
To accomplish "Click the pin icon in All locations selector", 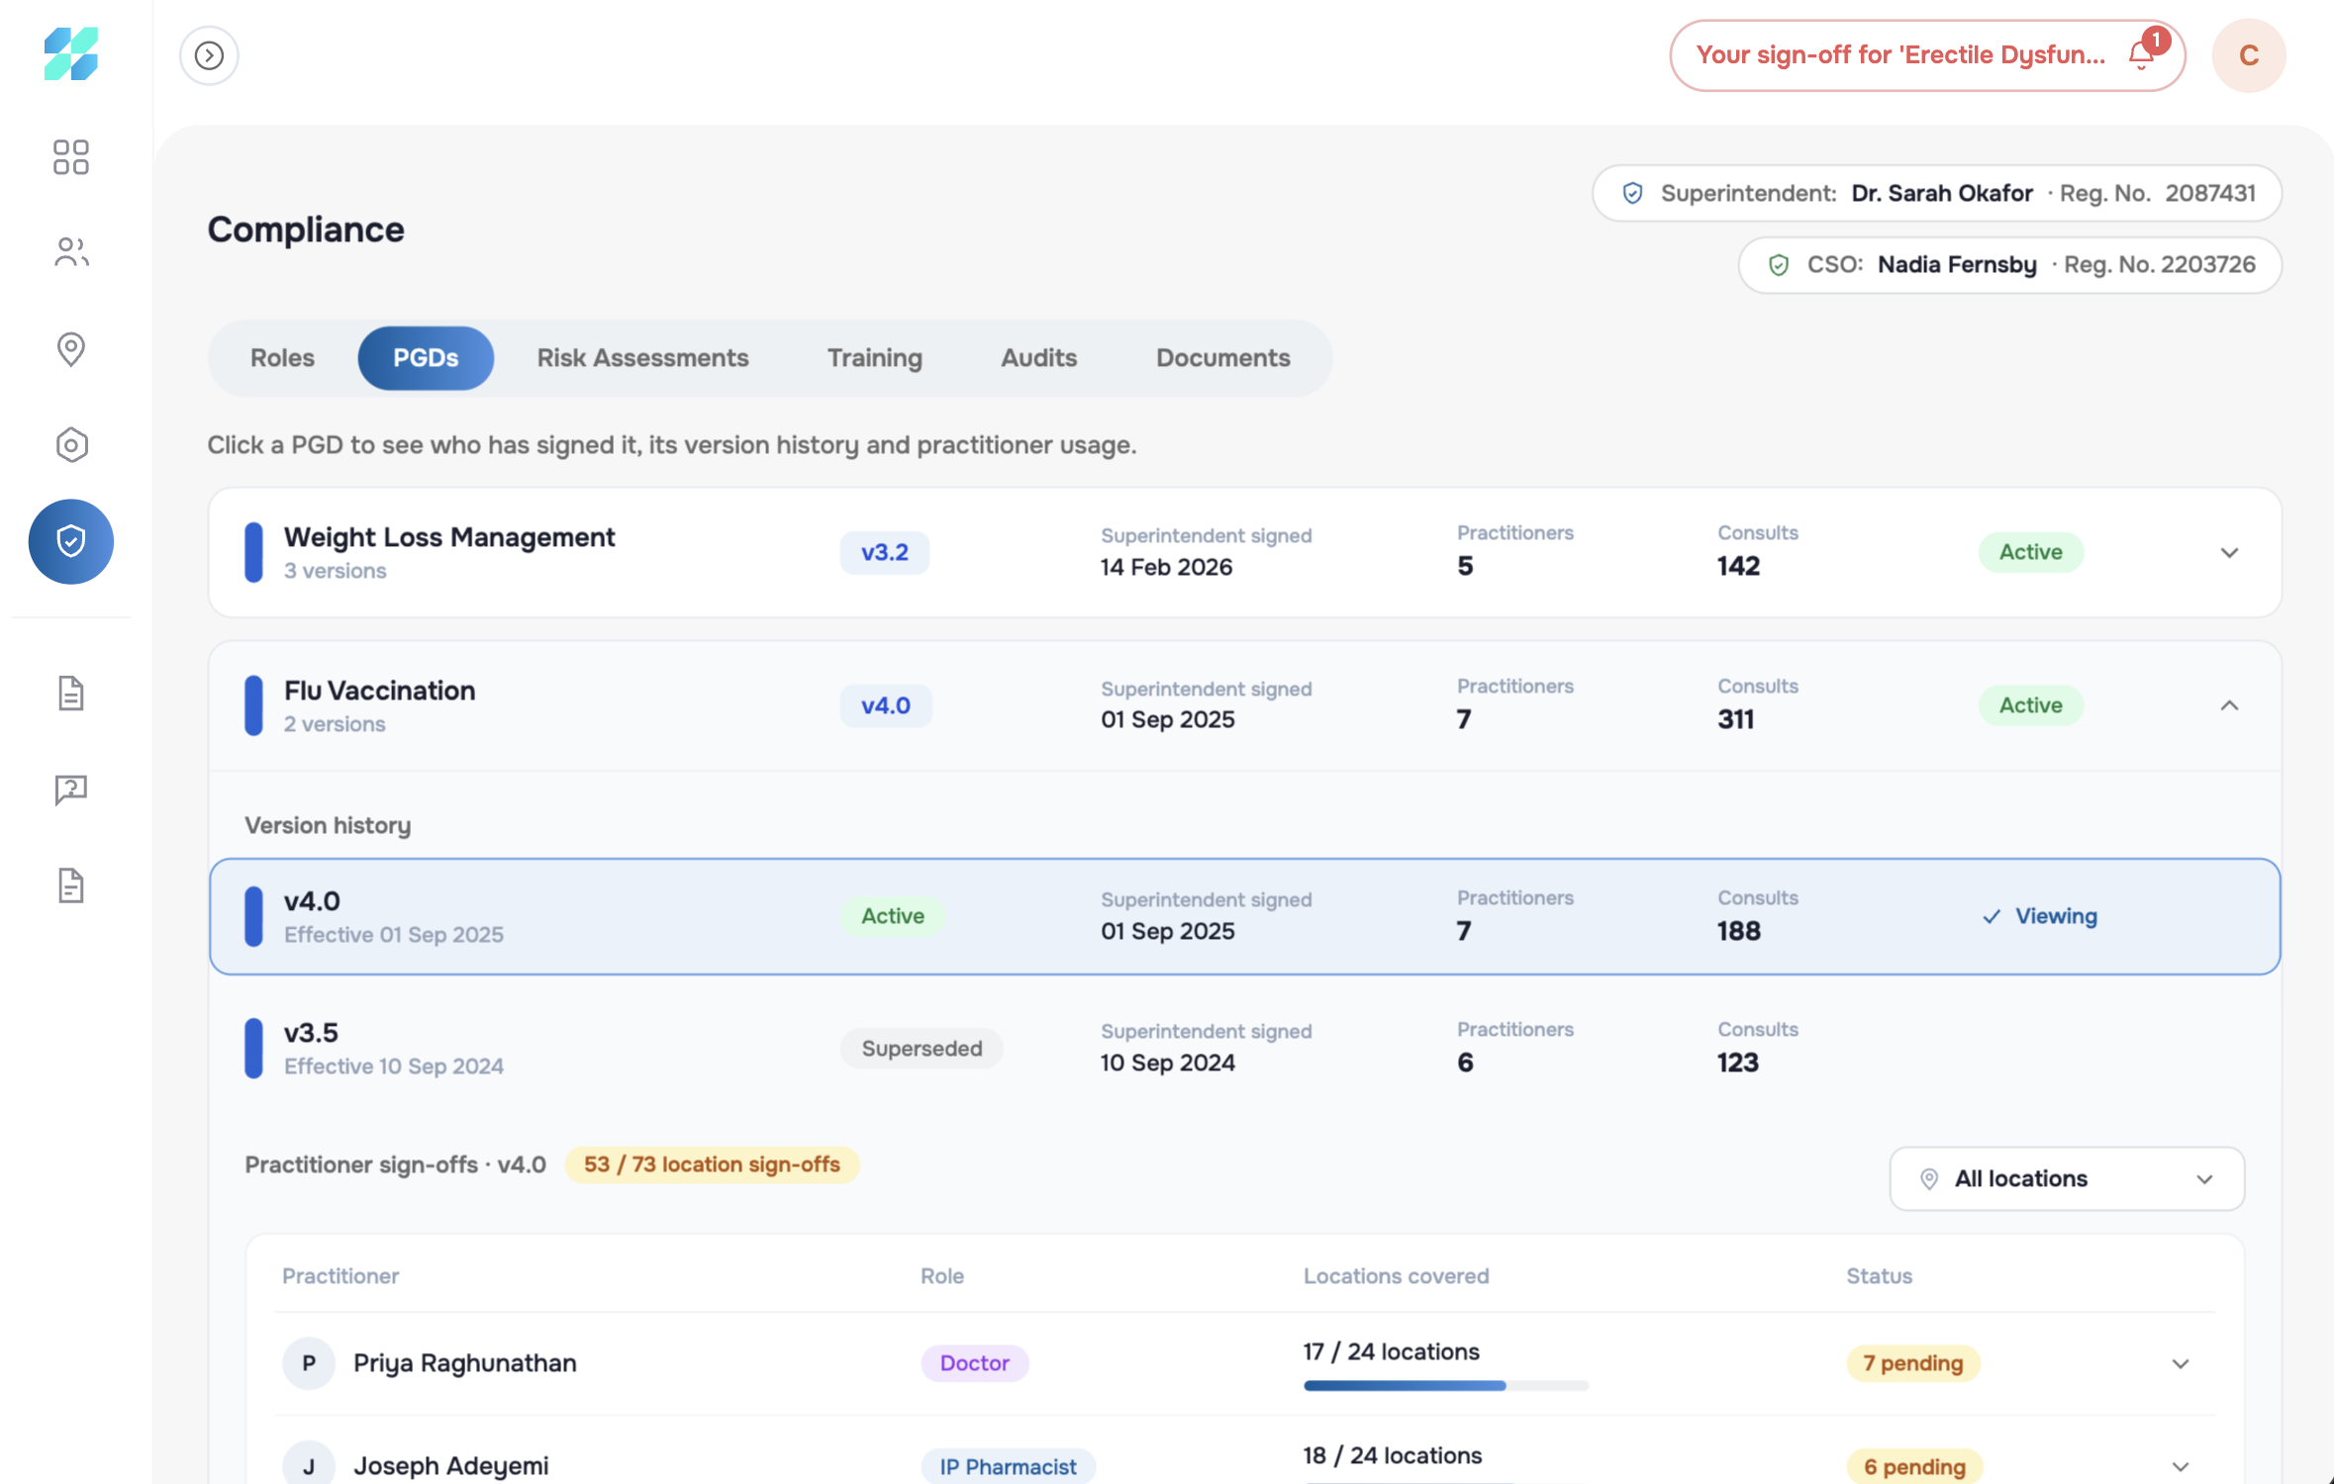I will point(1928,1178).
